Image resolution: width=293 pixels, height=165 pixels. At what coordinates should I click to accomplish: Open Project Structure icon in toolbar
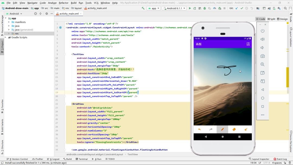point(258,8)
